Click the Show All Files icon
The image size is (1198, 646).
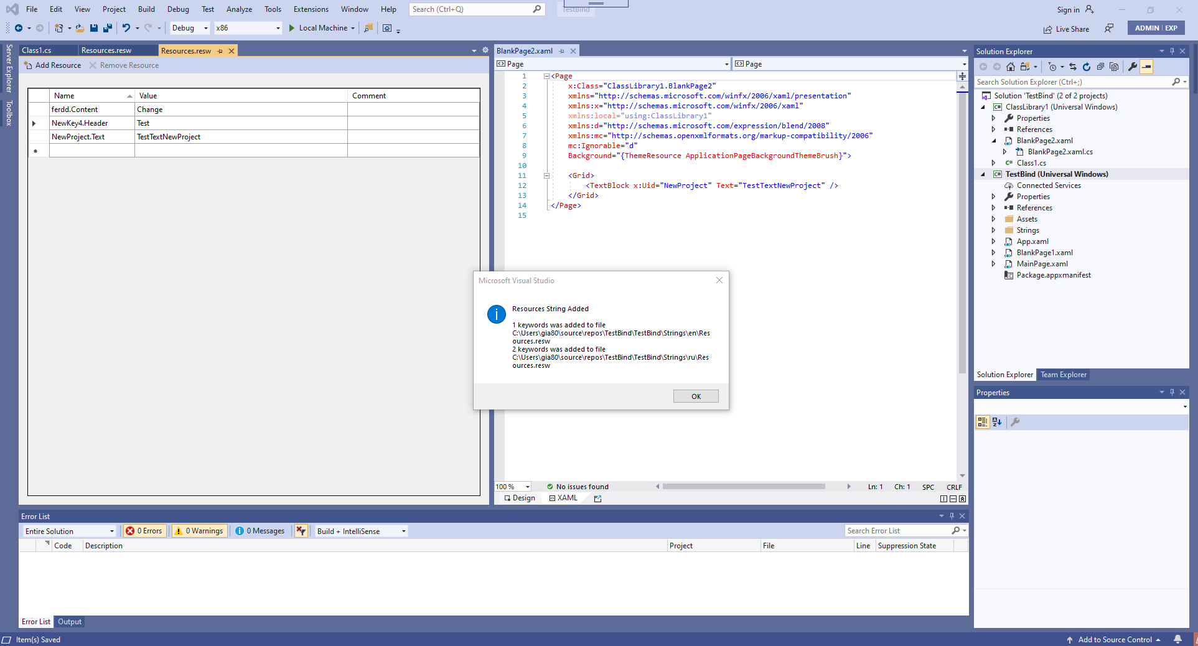[1114, 67]
